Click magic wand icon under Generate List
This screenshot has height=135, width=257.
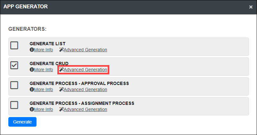tap(61, 50)
